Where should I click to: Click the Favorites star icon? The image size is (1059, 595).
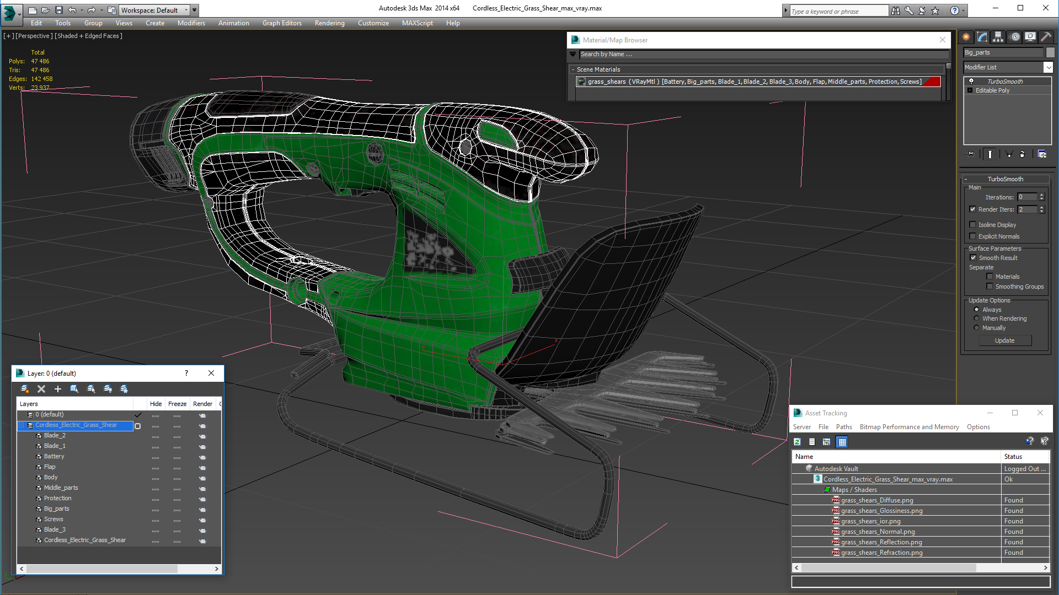[935, 10]
